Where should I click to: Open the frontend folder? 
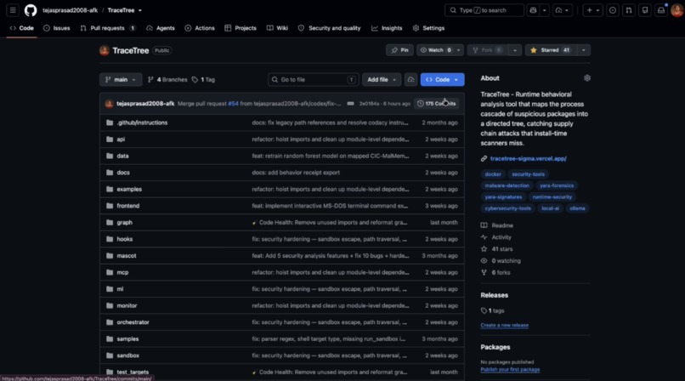(x=128, y=206)
